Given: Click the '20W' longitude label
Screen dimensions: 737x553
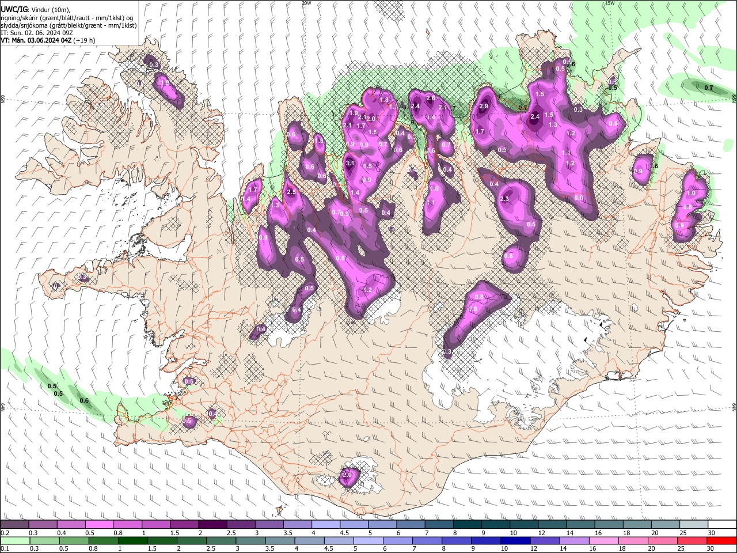Looking at the screenshot, I should 306,3.
